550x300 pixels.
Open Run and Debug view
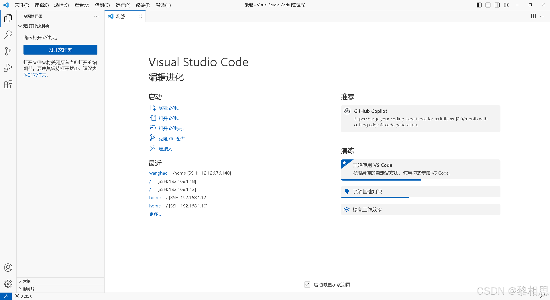8,68
